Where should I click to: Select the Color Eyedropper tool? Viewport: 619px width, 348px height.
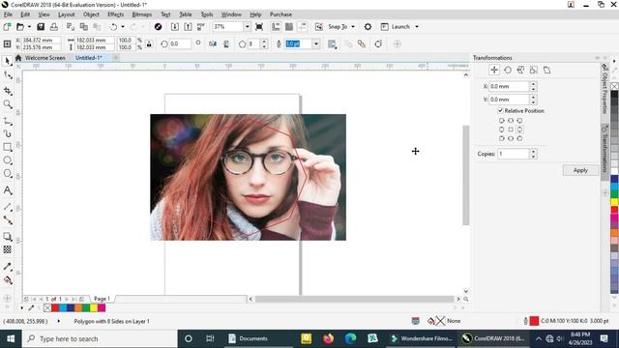7,267
